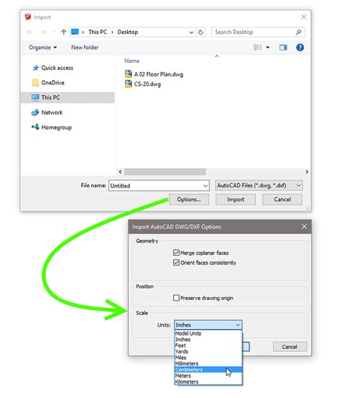Select Network in navigation pane
342x398 pixels.
coord(47,112)
